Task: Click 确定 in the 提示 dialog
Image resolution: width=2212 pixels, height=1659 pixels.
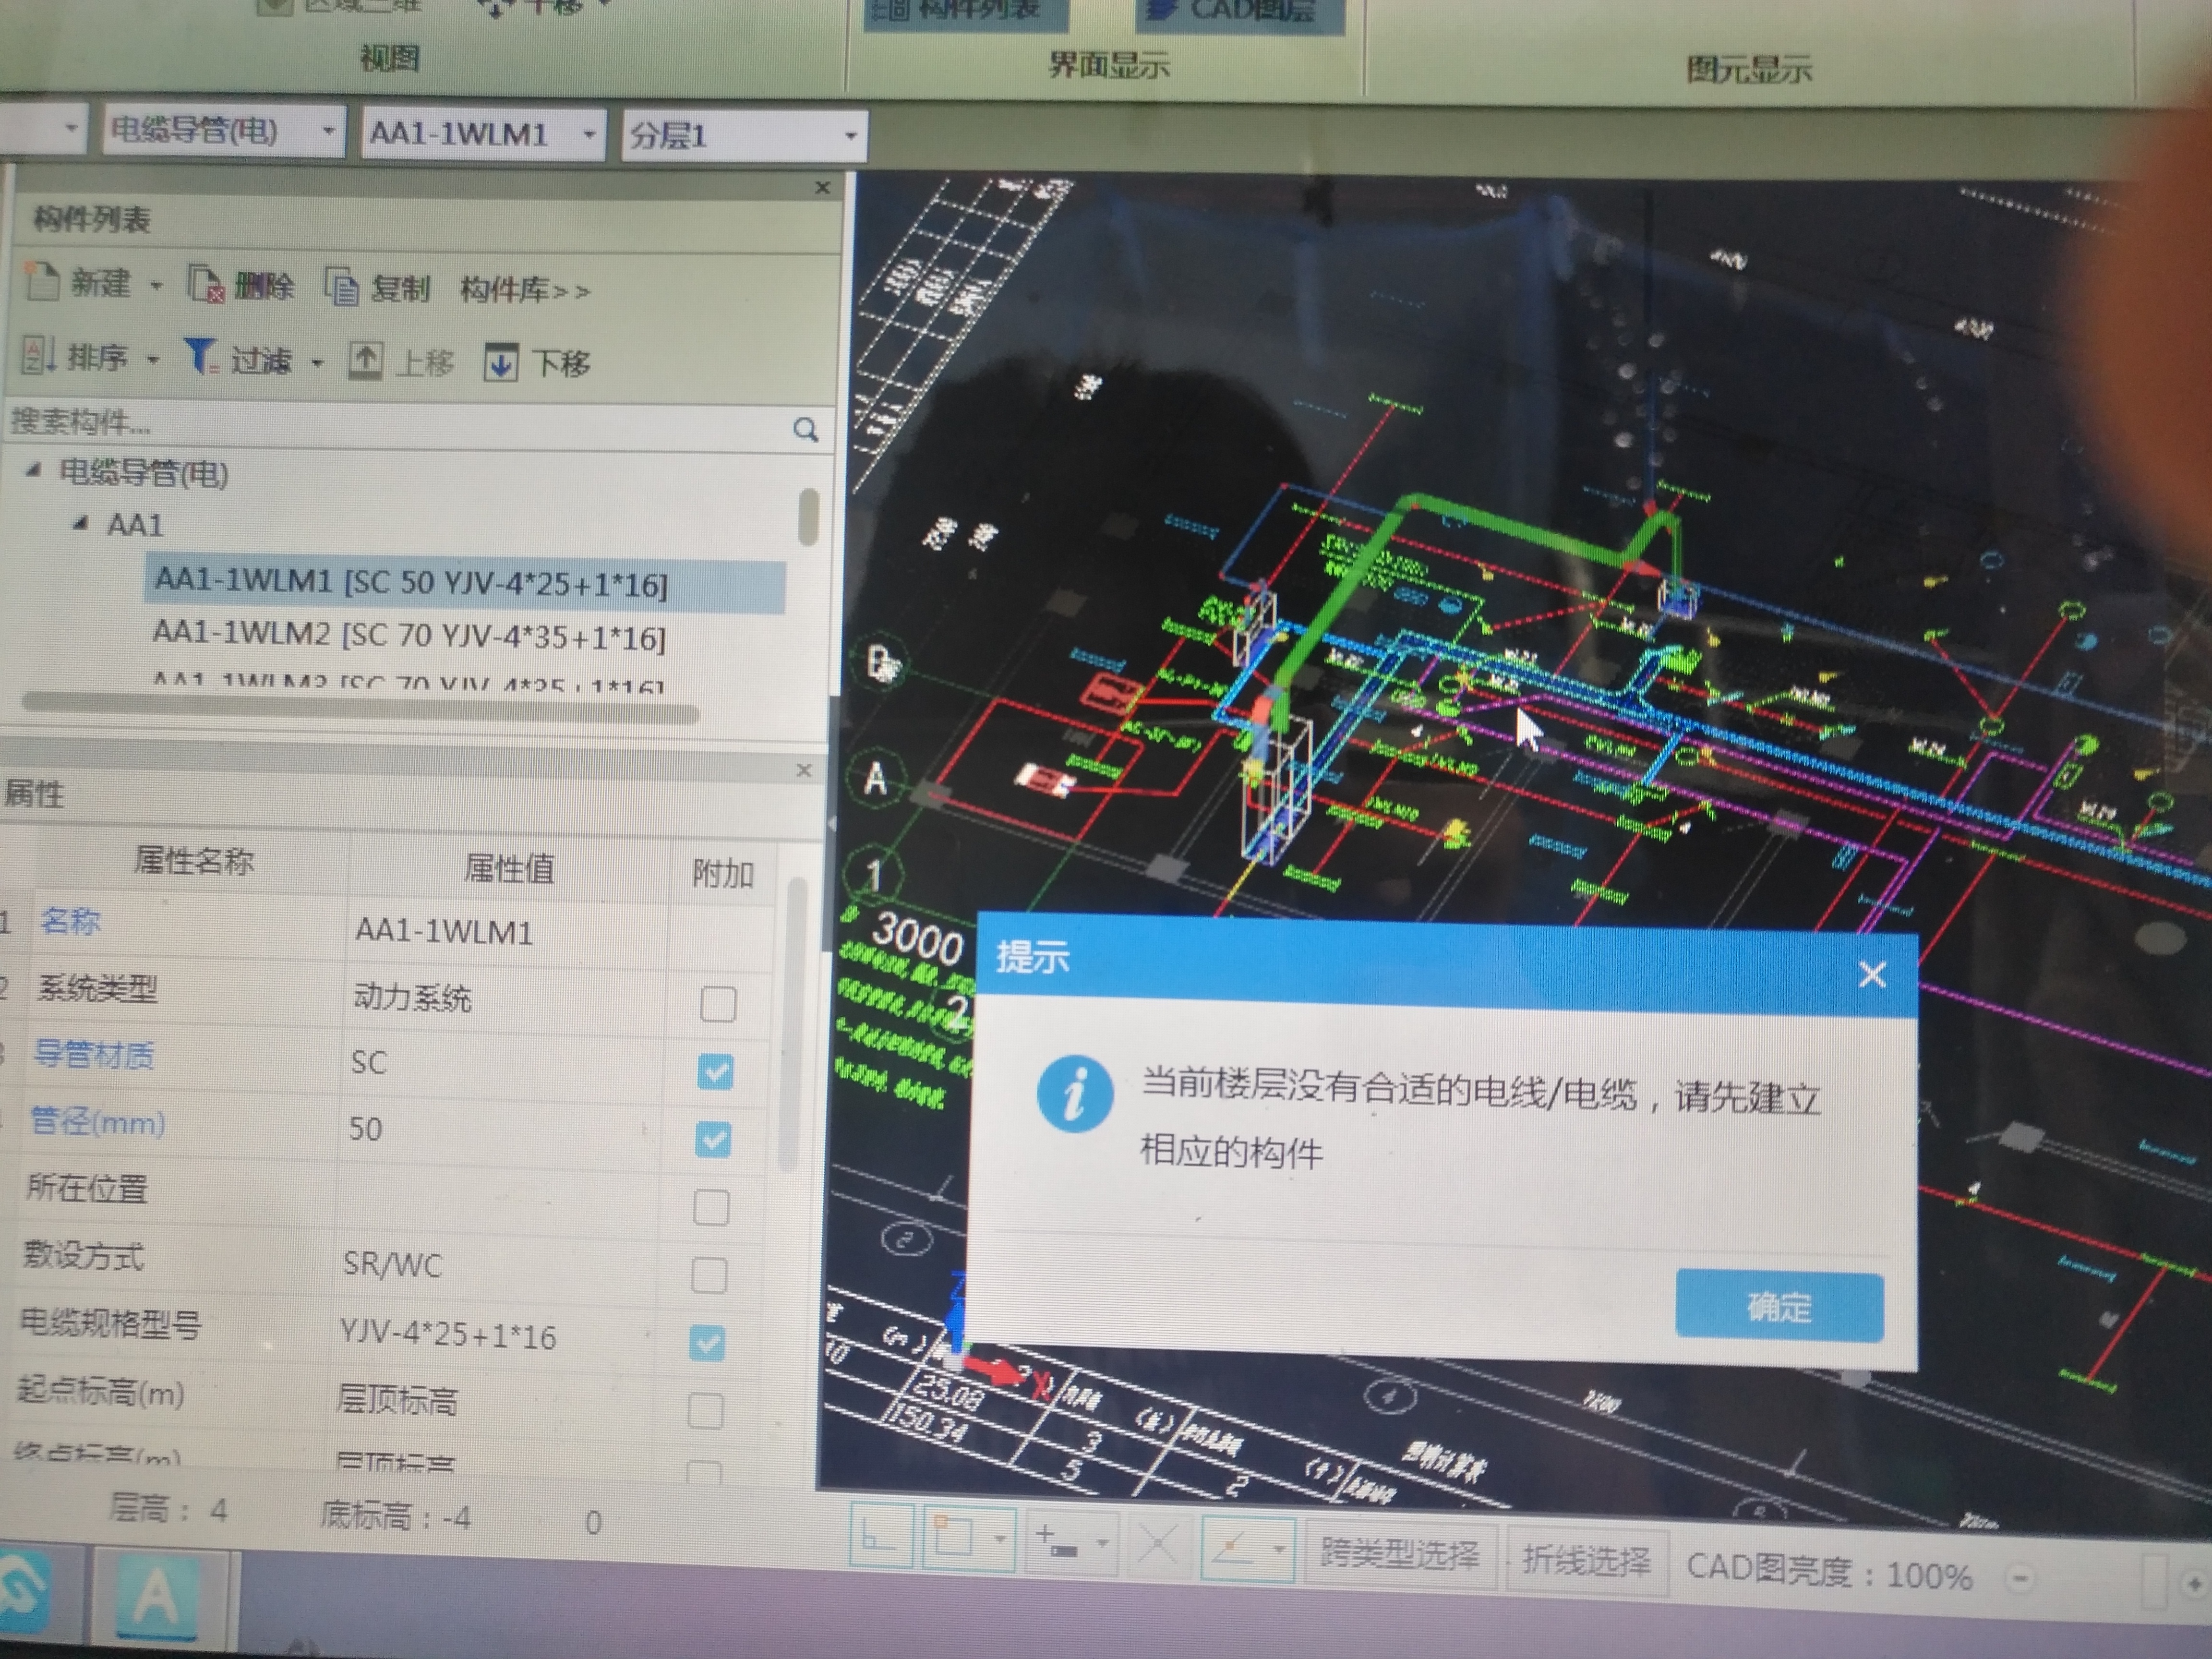Action: [1780, 1306]
